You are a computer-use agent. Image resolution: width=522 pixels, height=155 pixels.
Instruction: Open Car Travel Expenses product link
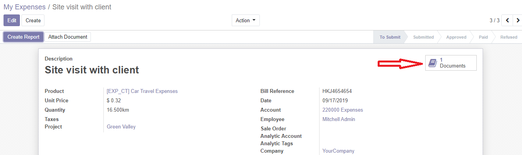[142, 91]
